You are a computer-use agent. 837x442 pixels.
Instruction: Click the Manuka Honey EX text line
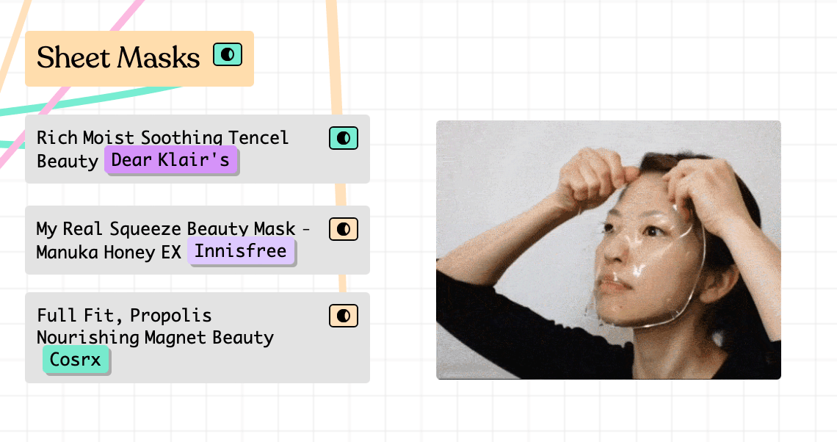(x=109, y=253)
